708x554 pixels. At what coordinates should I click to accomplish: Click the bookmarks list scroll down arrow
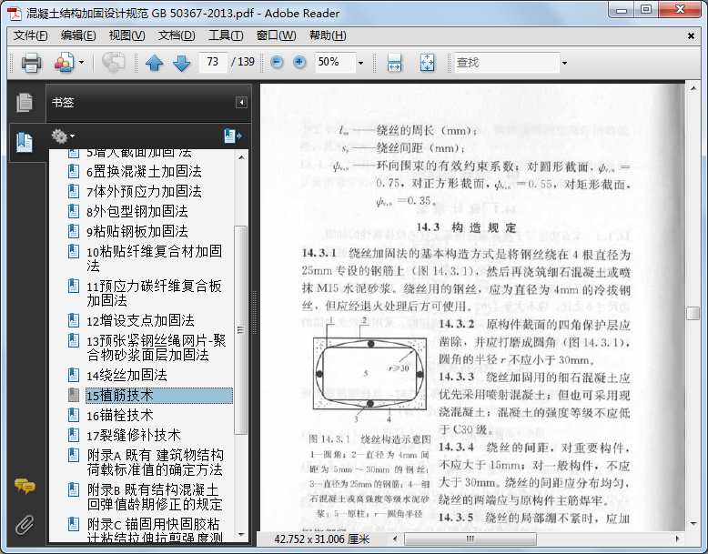coord(241,535)
